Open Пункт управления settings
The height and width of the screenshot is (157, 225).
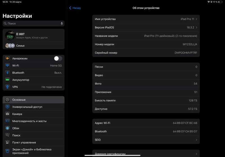click(x=33, y=142)
